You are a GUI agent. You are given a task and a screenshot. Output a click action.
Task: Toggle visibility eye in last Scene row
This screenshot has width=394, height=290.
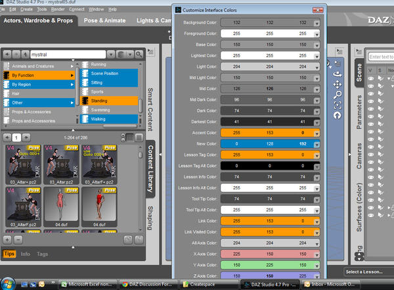(x=371, y=216)
